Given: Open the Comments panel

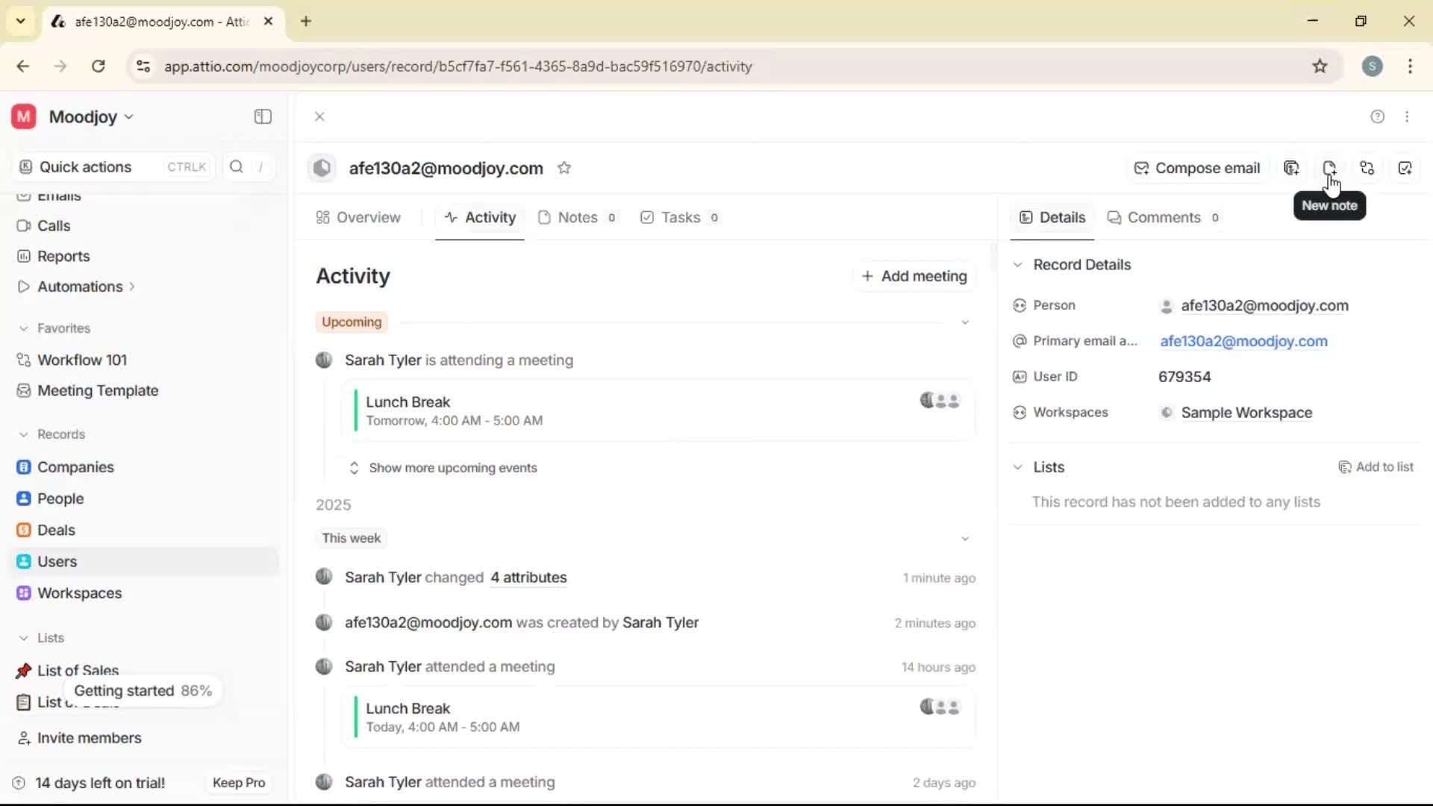Looking at the screenshot, I should [1164, 217].
